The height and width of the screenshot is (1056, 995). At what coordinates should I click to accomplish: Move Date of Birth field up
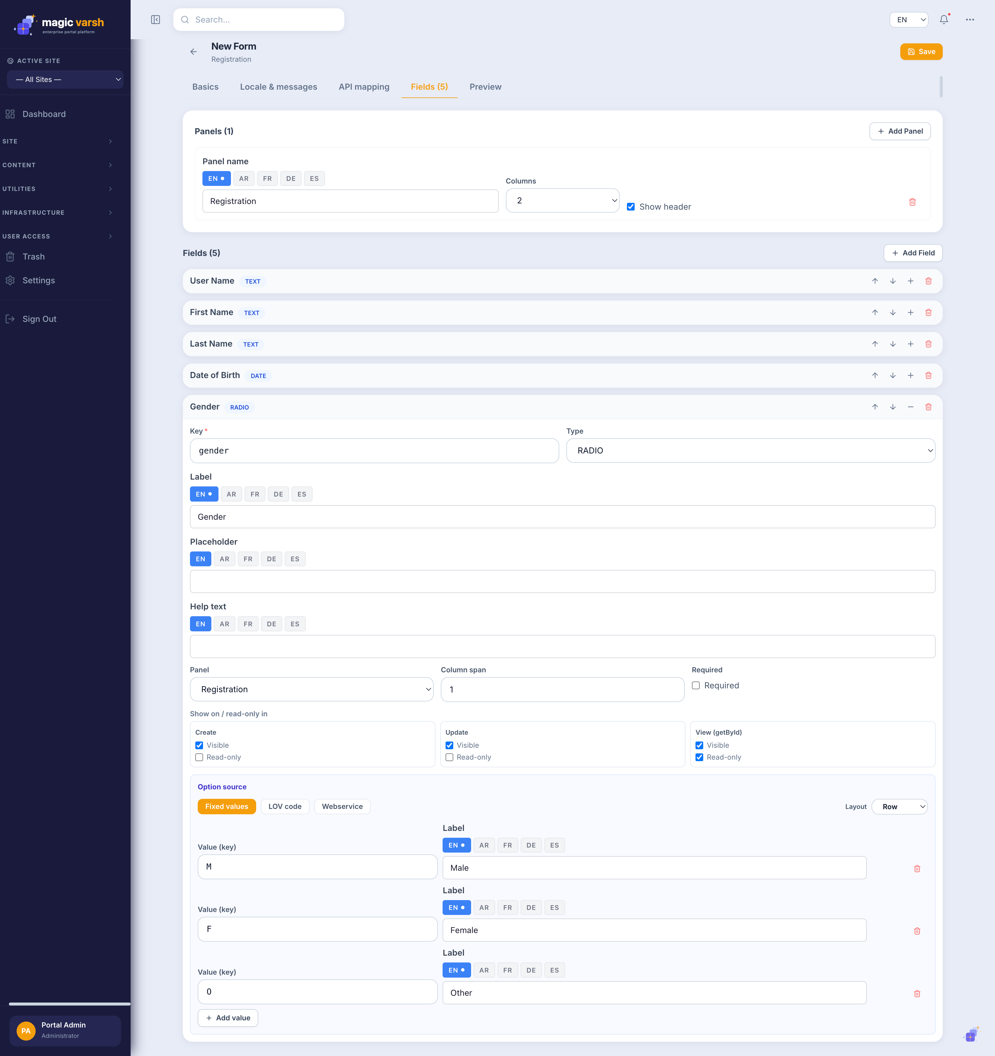[875, 376]
